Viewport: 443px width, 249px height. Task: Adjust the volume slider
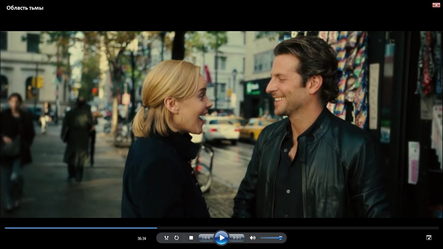(x=271, y=238)
